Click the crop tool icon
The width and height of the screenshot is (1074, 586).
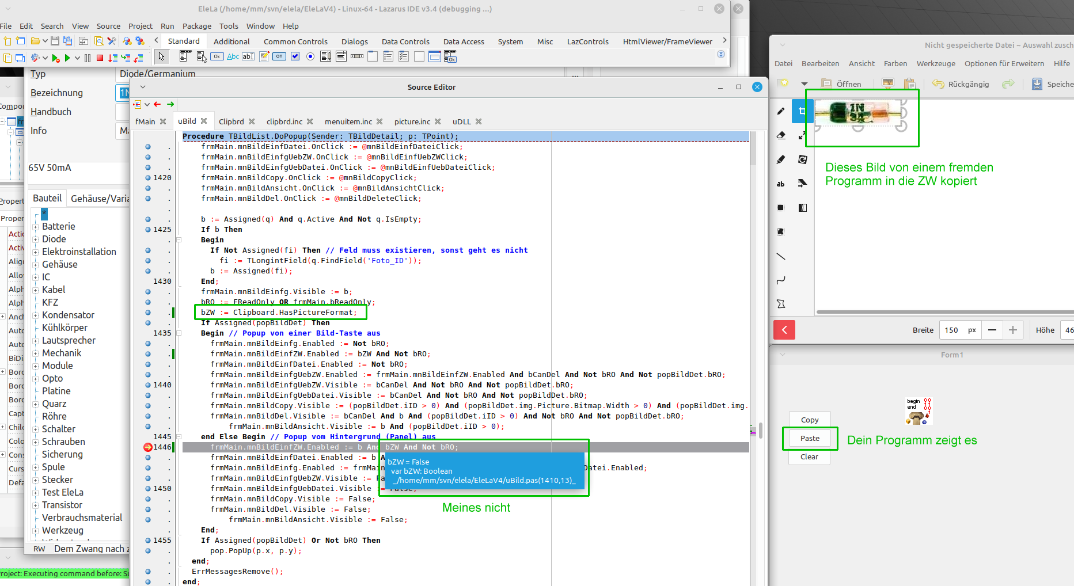click(802, 111)
